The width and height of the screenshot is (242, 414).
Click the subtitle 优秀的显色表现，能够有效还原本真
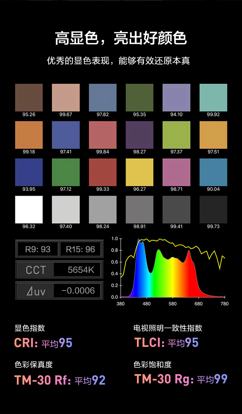tap(119, 60)
